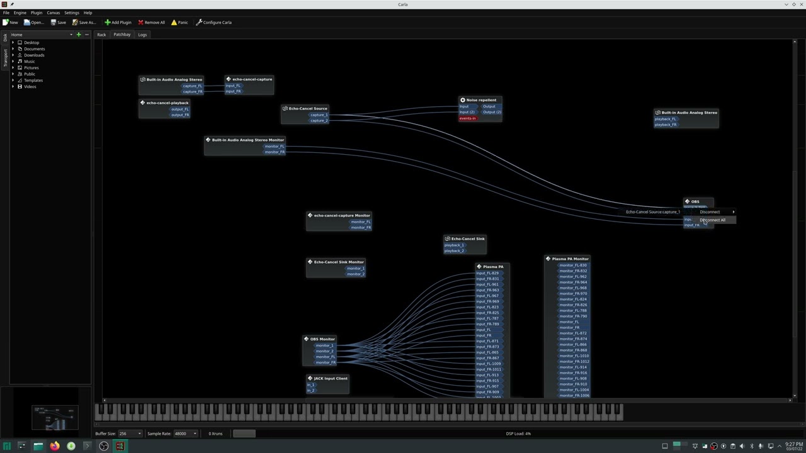Expand the Music folder
The height and width of the screenshot is (453, 806).
pyautogui.click(x=13, y=62)
